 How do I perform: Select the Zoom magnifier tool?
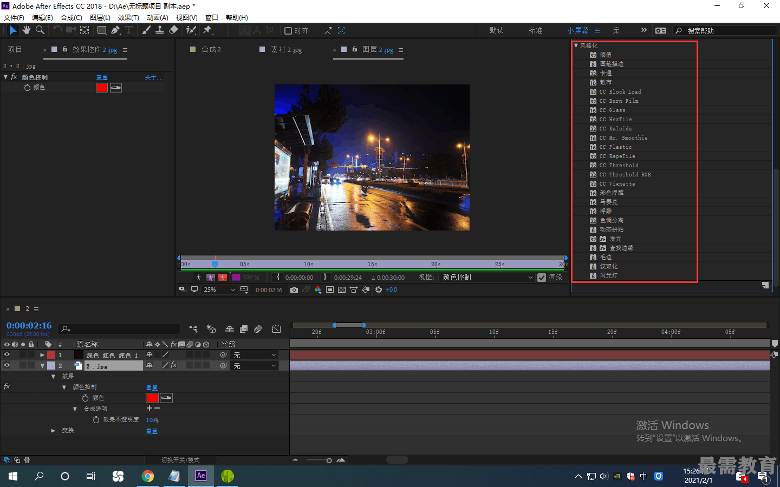tap(40, 30)
